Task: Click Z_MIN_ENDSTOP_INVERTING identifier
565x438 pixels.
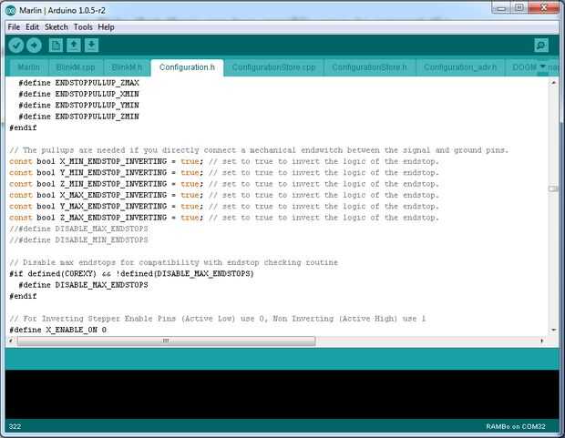Action: pos(113,184)
